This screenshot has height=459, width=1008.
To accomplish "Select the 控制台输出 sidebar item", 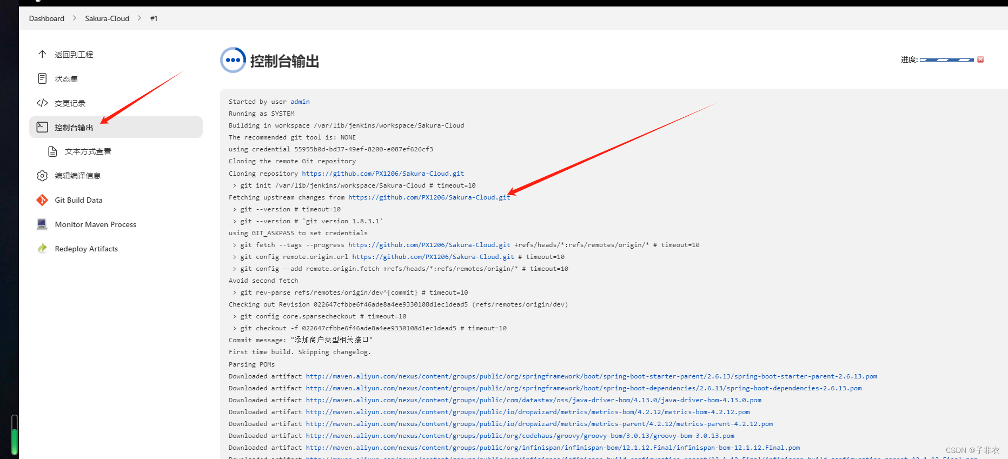I will point(116,127).
